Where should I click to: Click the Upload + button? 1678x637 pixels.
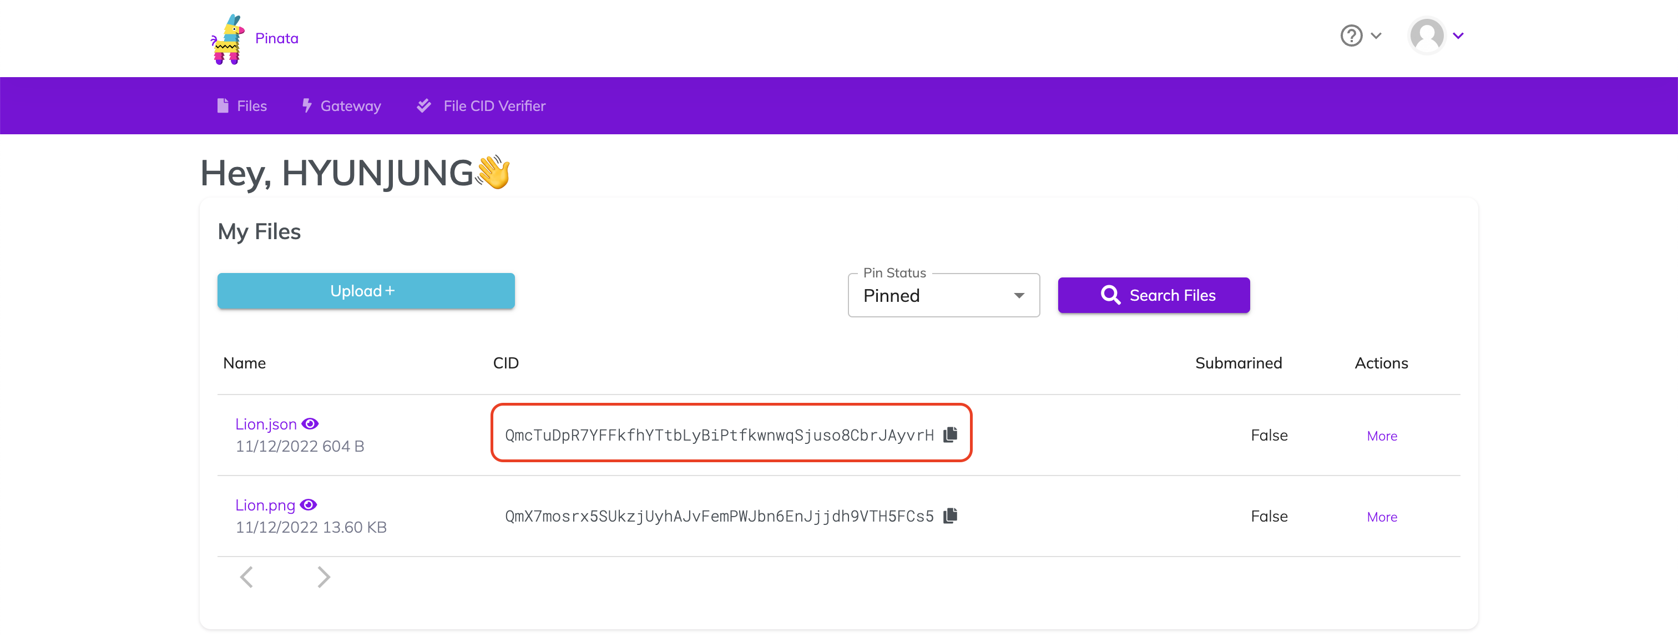tap(366, 291)
